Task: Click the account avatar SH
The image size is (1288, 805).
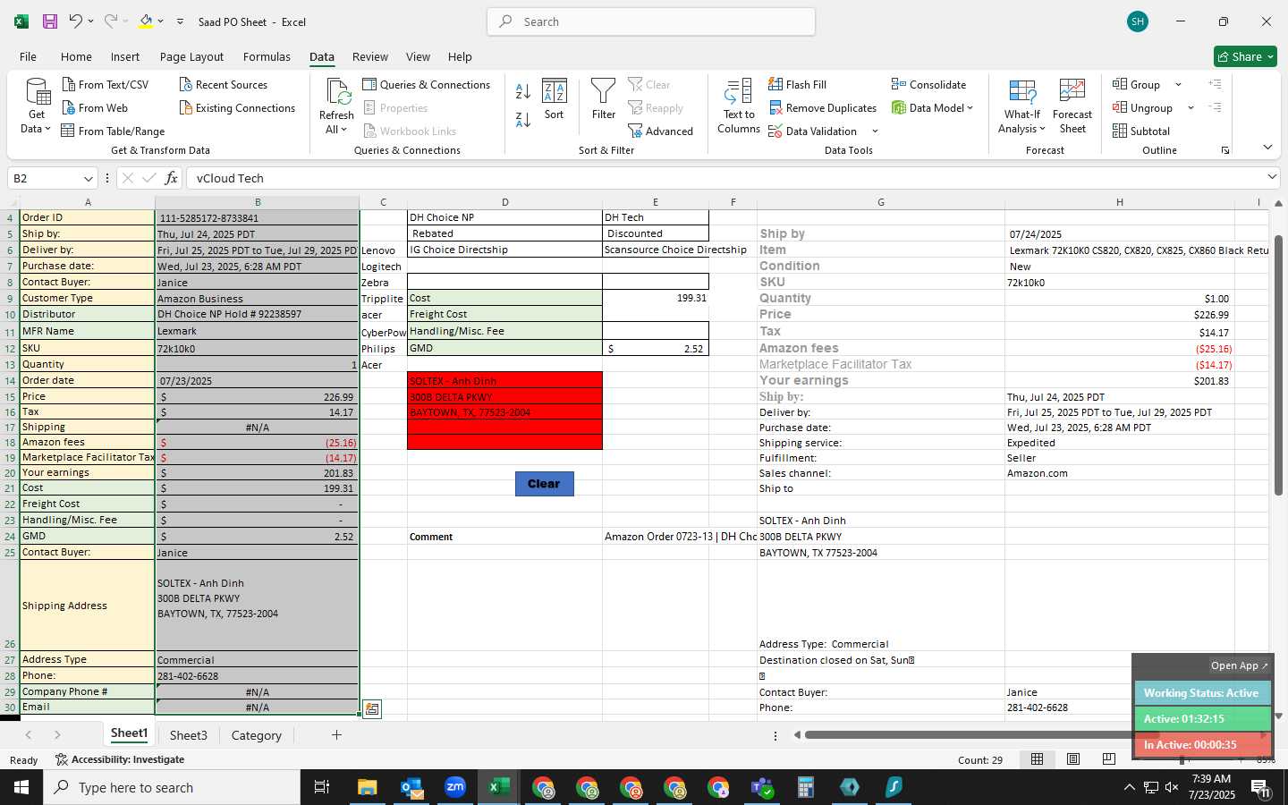Action: click(x=1138, y=21)
